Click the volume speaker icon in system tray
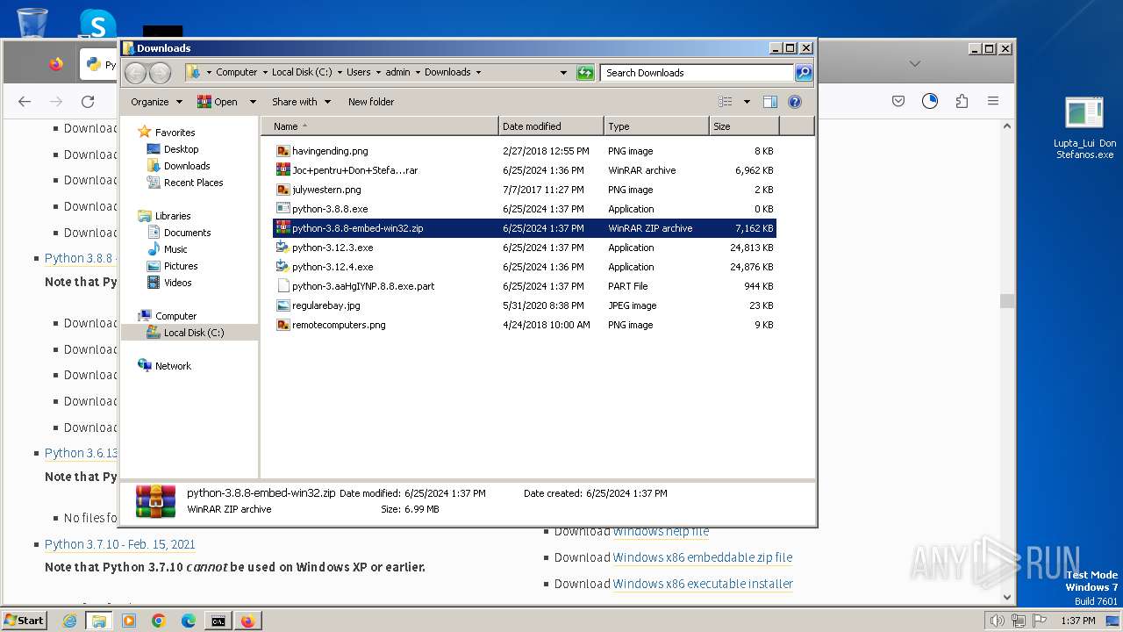This screenshot has height=632, width=1123. click(998, 621)
